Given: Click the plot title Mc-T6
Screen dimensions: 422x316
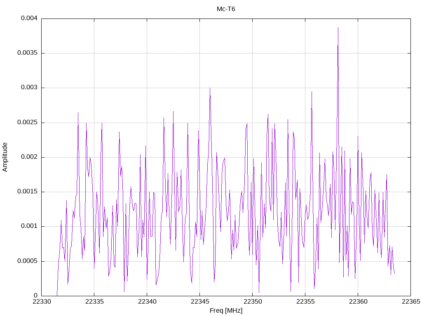Looking at the screenshot, I should tap(226, 9).
